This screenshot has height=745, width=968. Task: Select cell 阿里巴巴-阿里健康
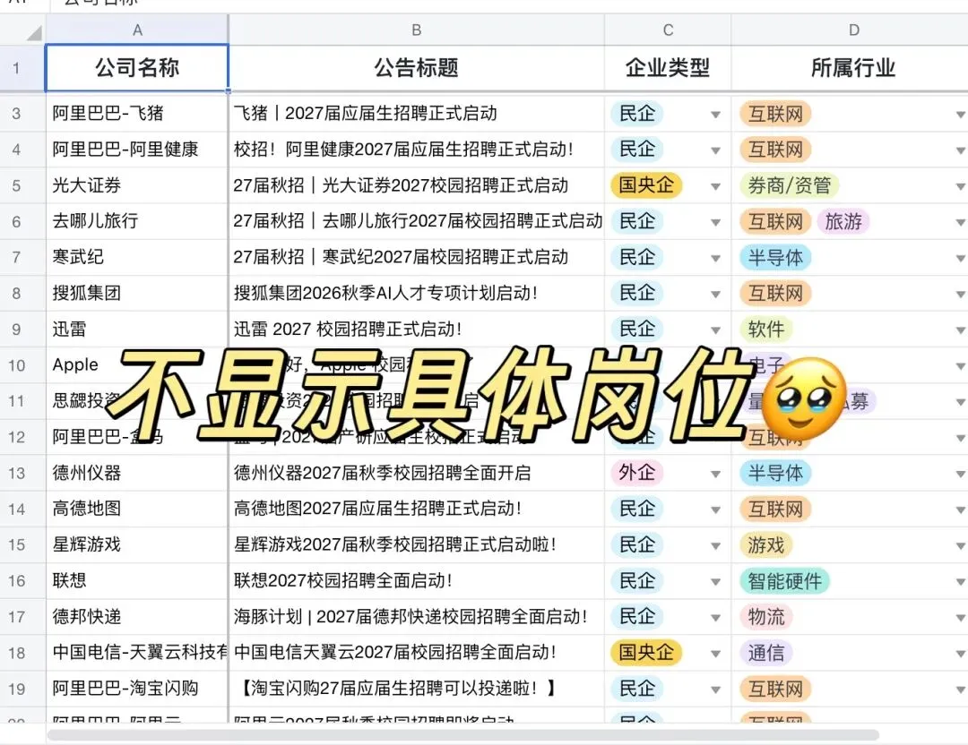137,150
